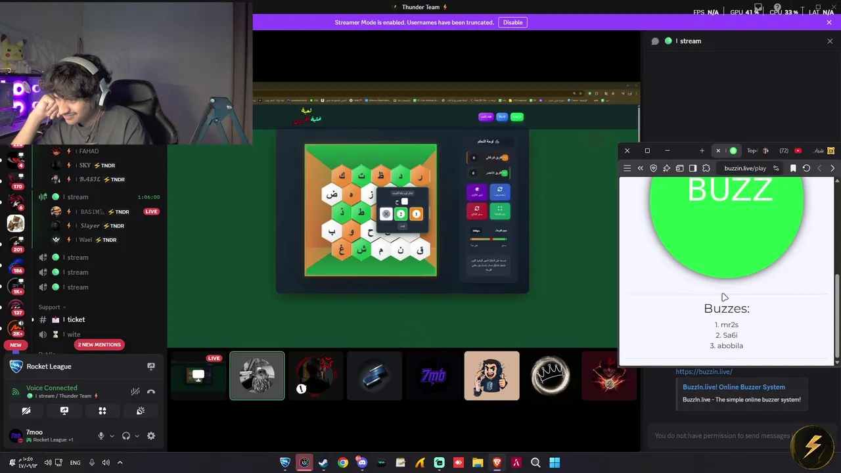Turn on camera in Discord voice panel
The height and width of the screenshot is (473, 841).
[x=26, y=411]
